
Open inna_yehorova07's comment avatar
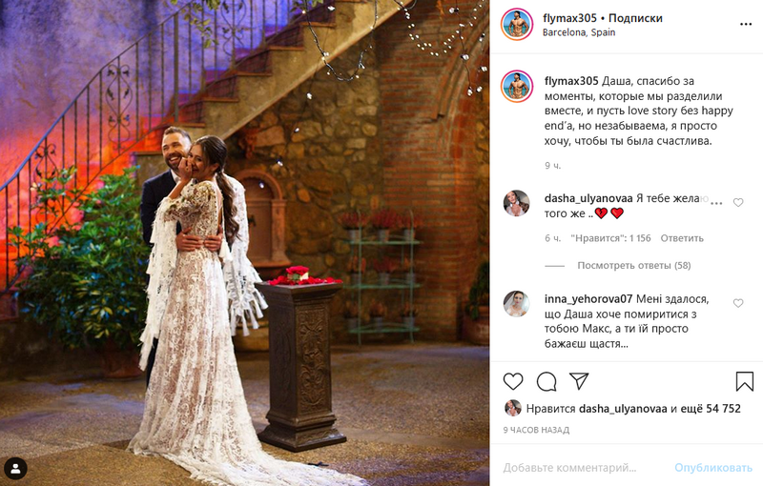pos(516,304)
